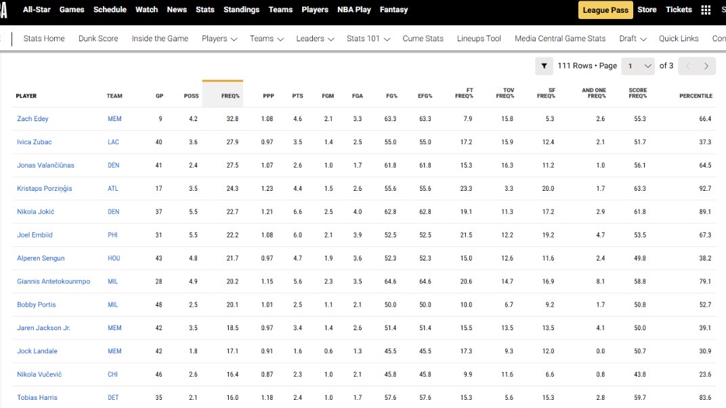Expand the Players submenu

219,39
